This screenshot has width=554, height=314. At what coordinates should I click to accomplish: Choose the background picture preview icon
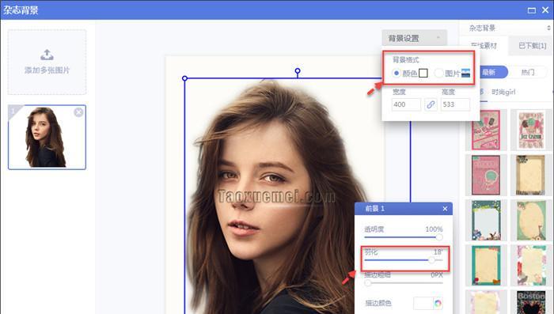coord(465,73)
